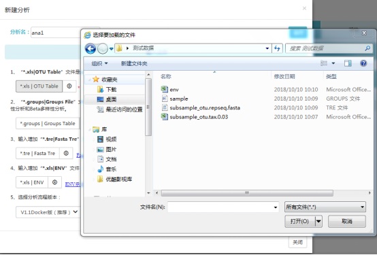Open the 组织 dropdown menu
Image resolution: width=377 pixels, height=255 pixels.
coord(99,63)
